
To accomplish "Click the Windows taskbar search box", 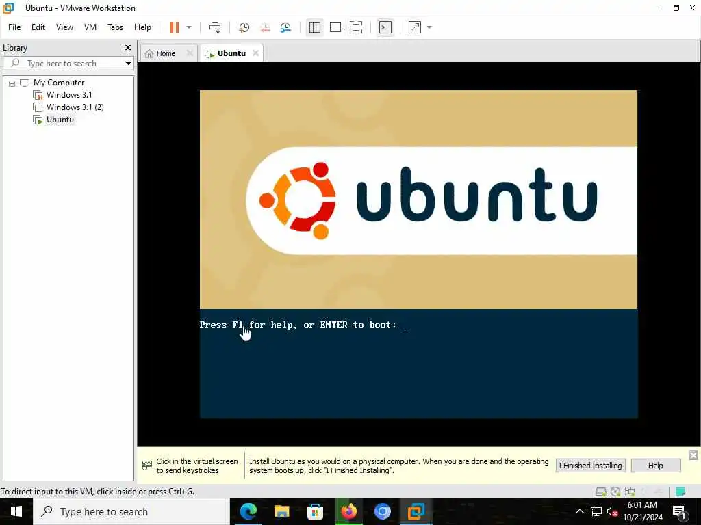I will click(131, 511).
